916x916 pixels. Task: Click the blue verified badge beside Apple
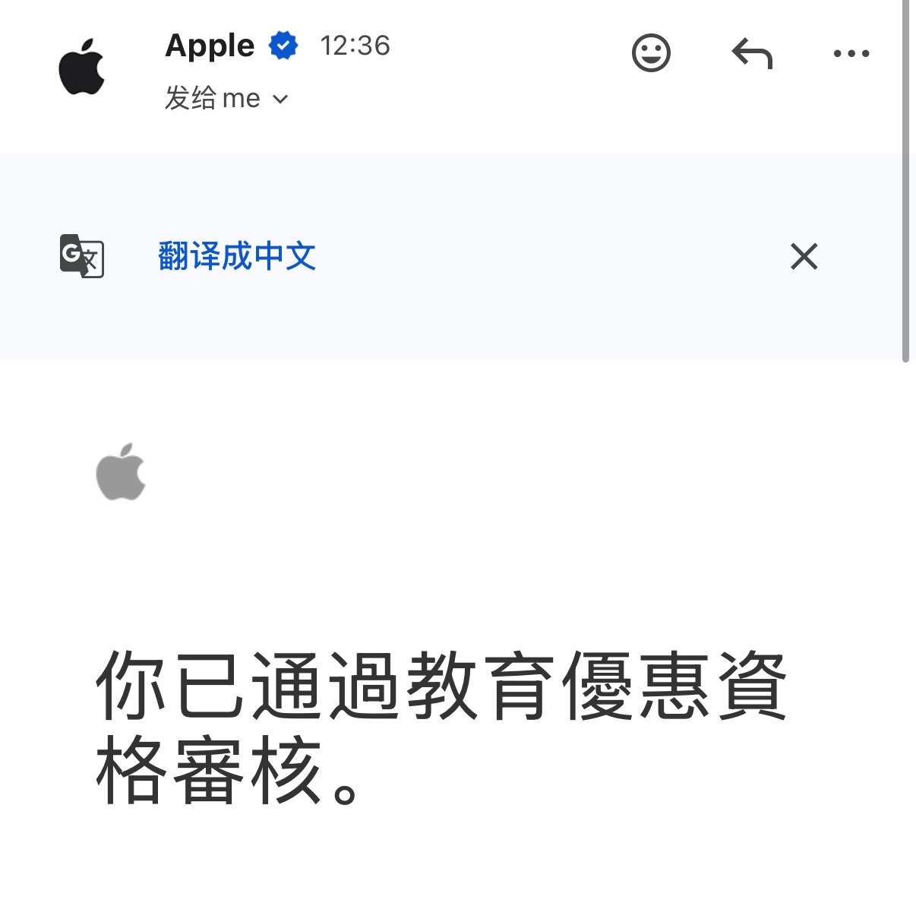click(283, 46)
